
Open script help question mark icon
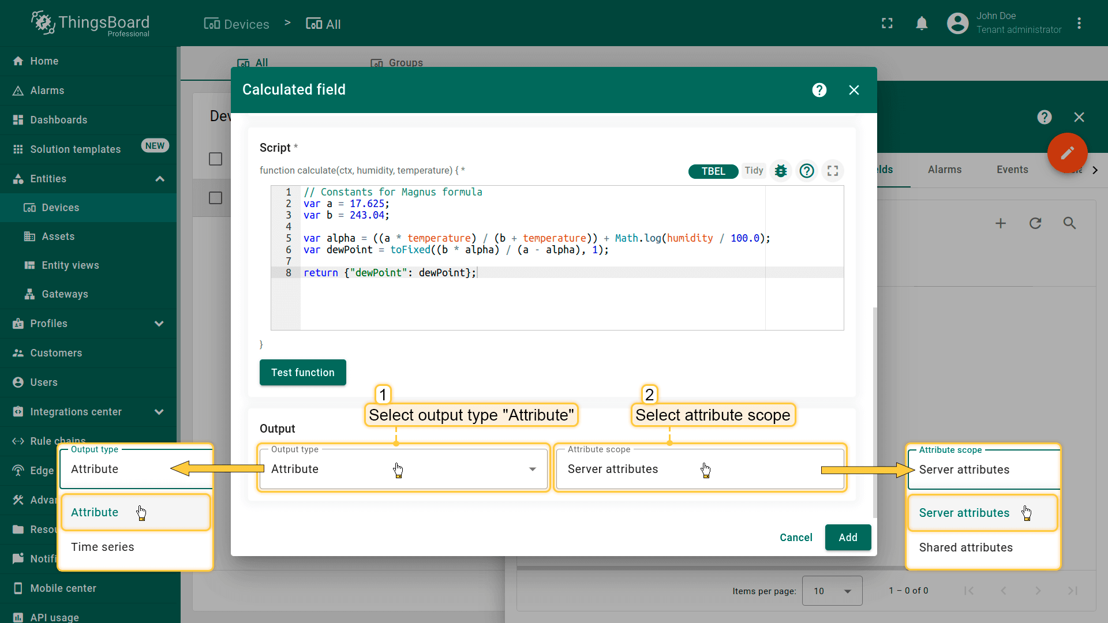click(807, 171)
